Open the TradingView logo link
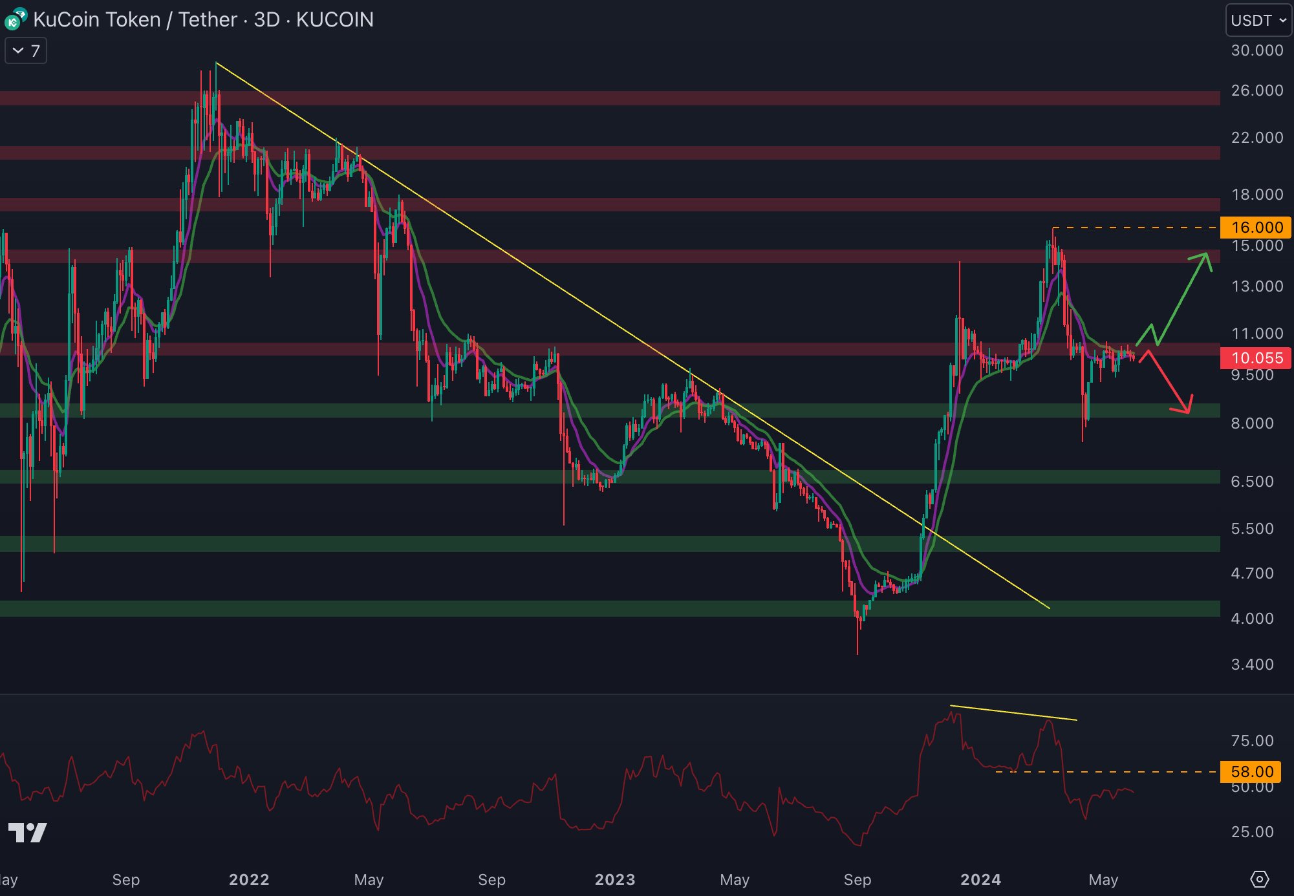1294x896 pixels. (27, 832)
